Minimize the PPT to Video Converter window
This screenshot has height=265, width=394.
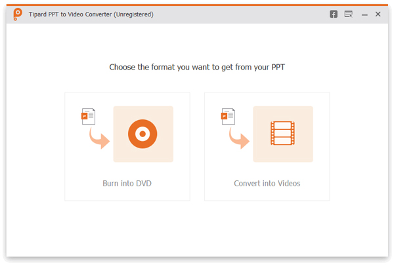[x=364, y=14]
